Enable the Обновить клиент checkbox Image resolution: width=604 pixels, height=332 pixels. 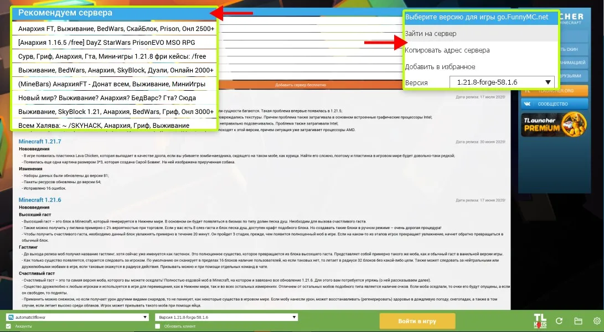click(x=157, y=326)
